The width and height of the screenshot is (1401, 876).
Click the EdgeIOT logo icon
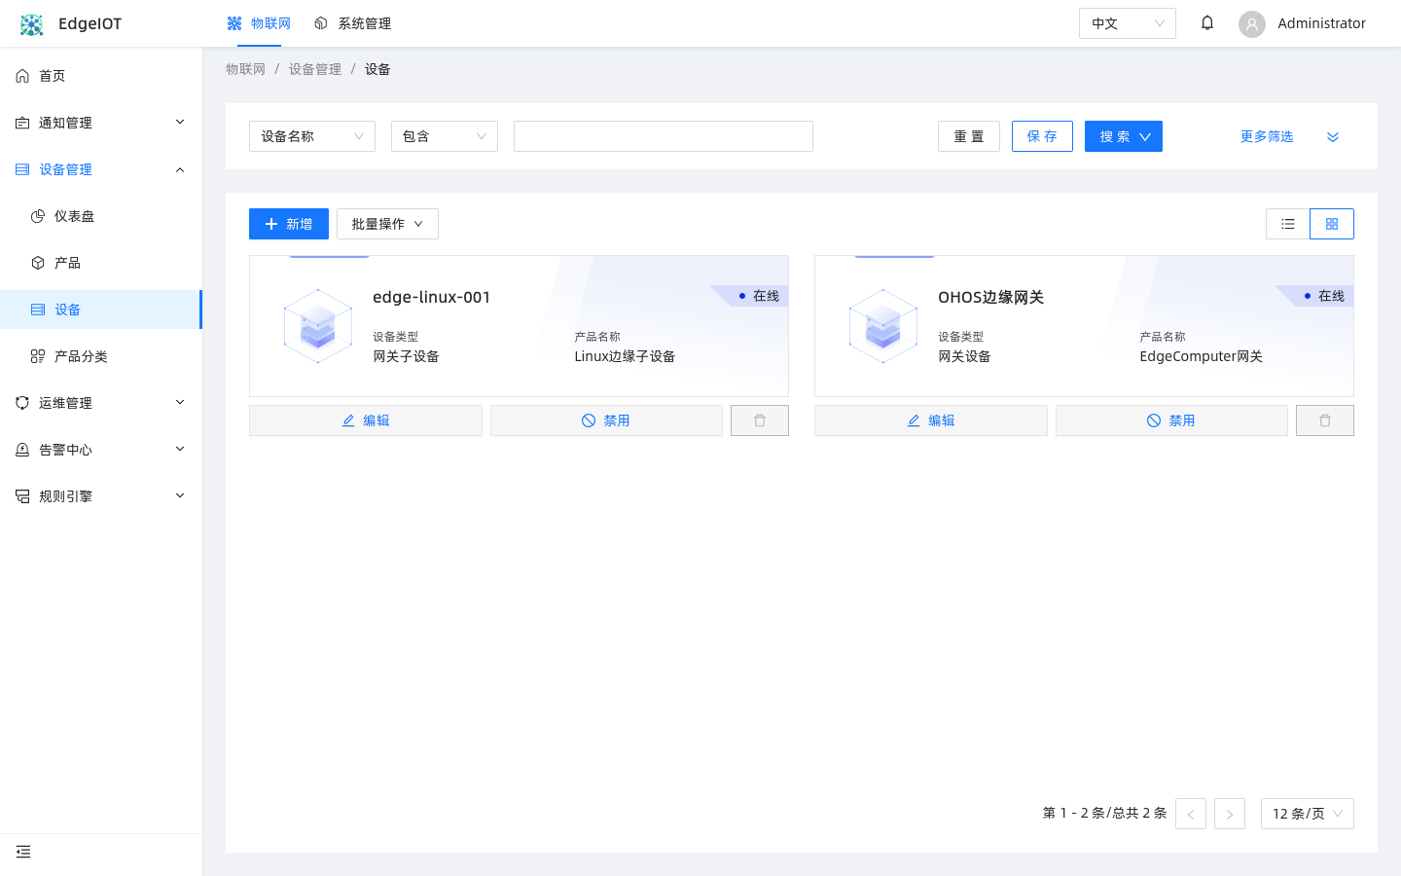point(32,24)
